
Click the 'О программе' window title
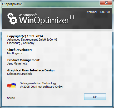[x=12, y=4]
